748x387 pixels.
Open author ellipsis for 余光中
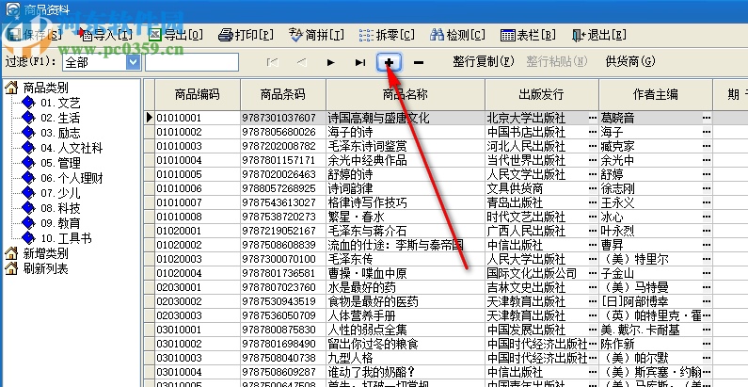[x=707, y=160]
